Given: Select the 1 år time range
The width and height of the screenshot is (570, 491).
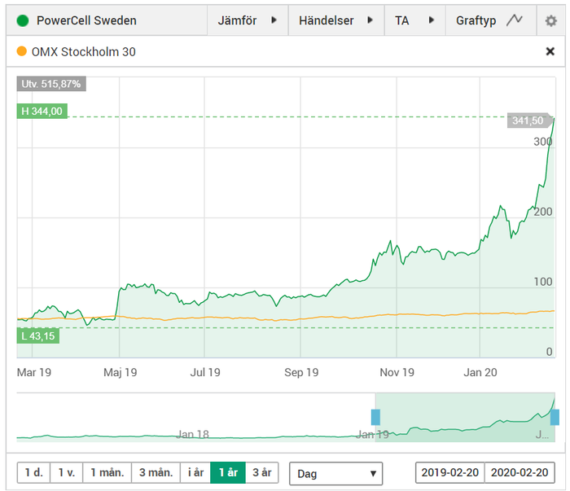Looking at the screenshot, I should (x=228, y=472).
